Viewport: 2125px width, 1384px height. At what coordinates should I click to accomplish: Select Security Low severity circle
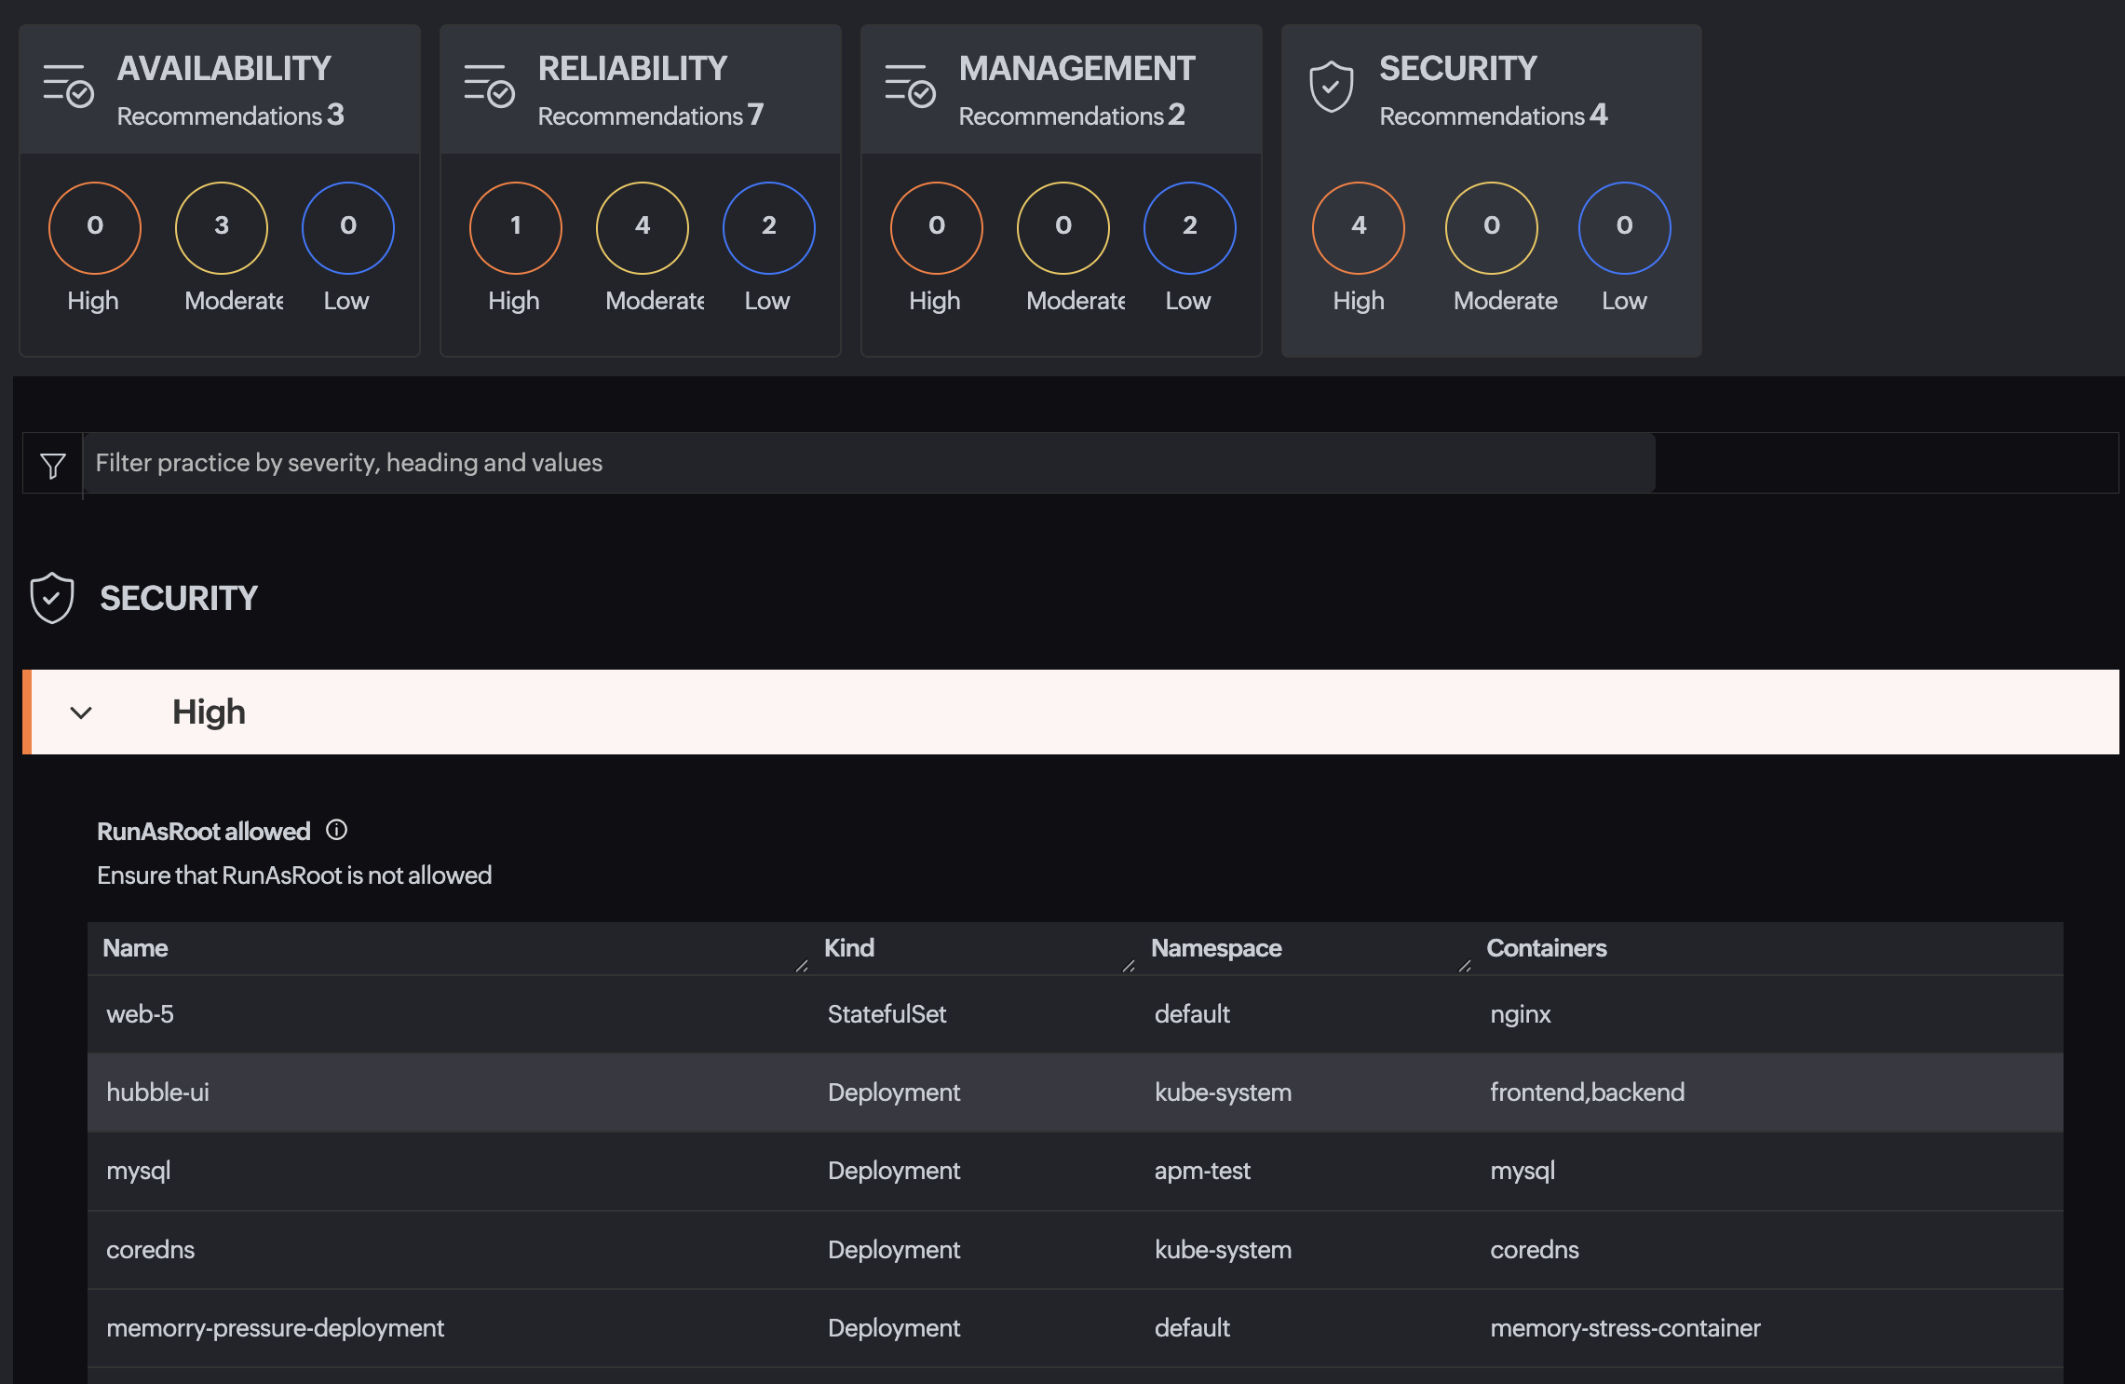[x=1625, y=227]
